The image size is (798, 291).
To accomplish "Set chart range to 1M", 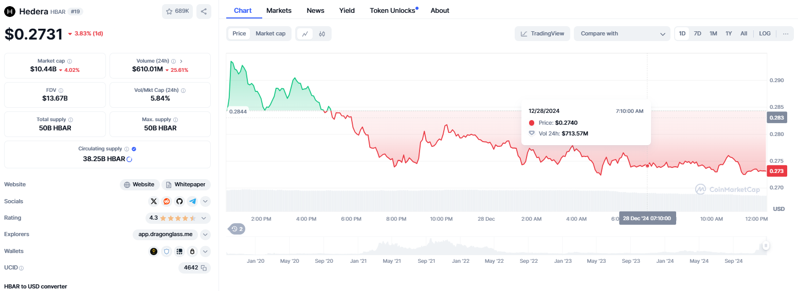I will (713, 33).
